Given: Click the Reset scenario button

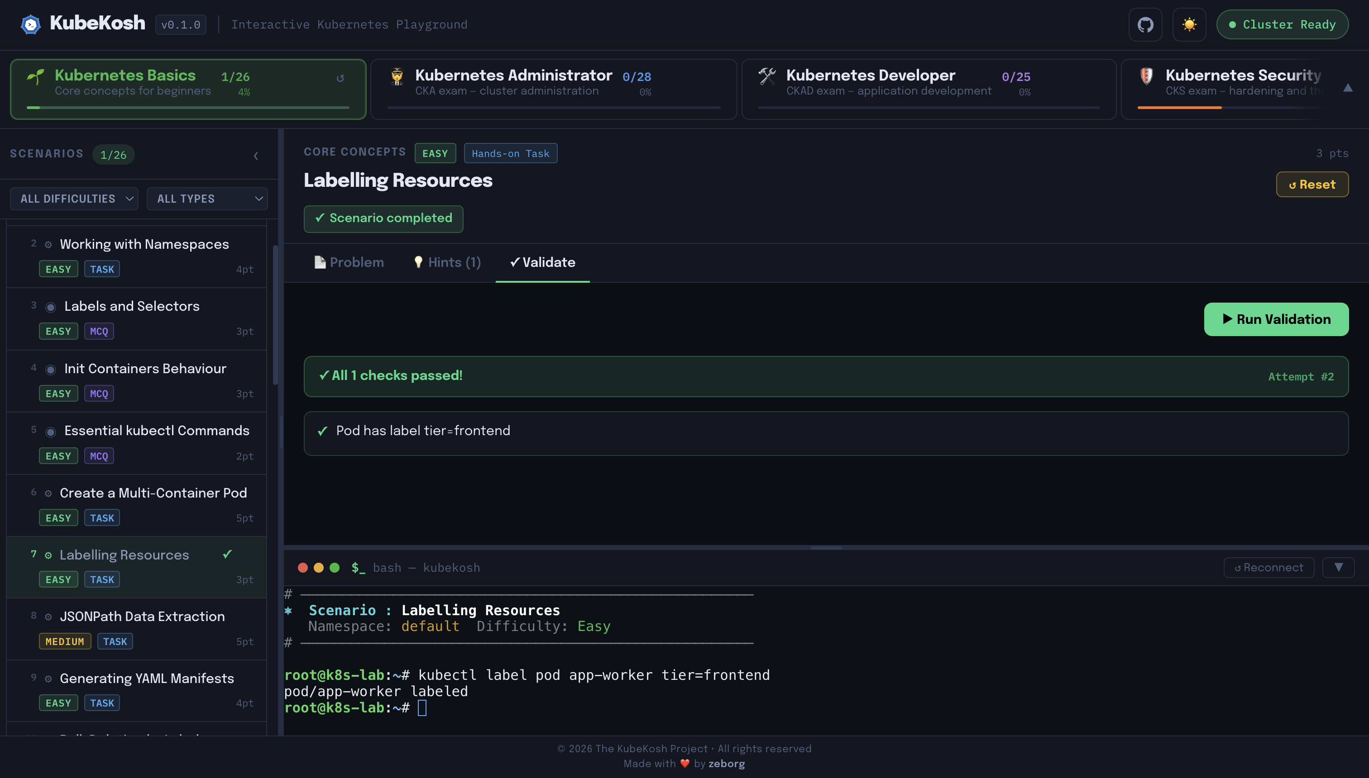Looking at the screenshot, I should pyautogui.click(x=1312, y=185).
